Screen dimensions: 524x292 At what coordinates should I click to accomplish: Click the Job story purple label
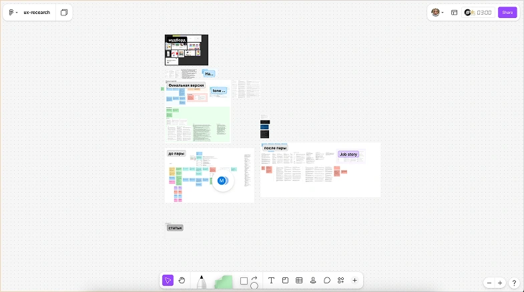click(x=348, y=154)
